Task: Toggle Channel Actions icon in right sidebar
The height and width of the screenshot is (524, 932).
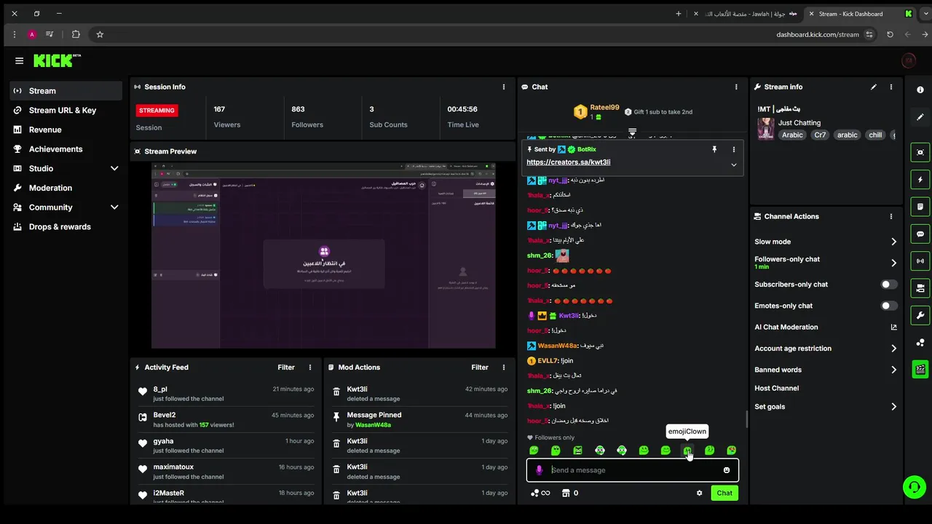Action: pyautogui.click(x=920, y=288)
